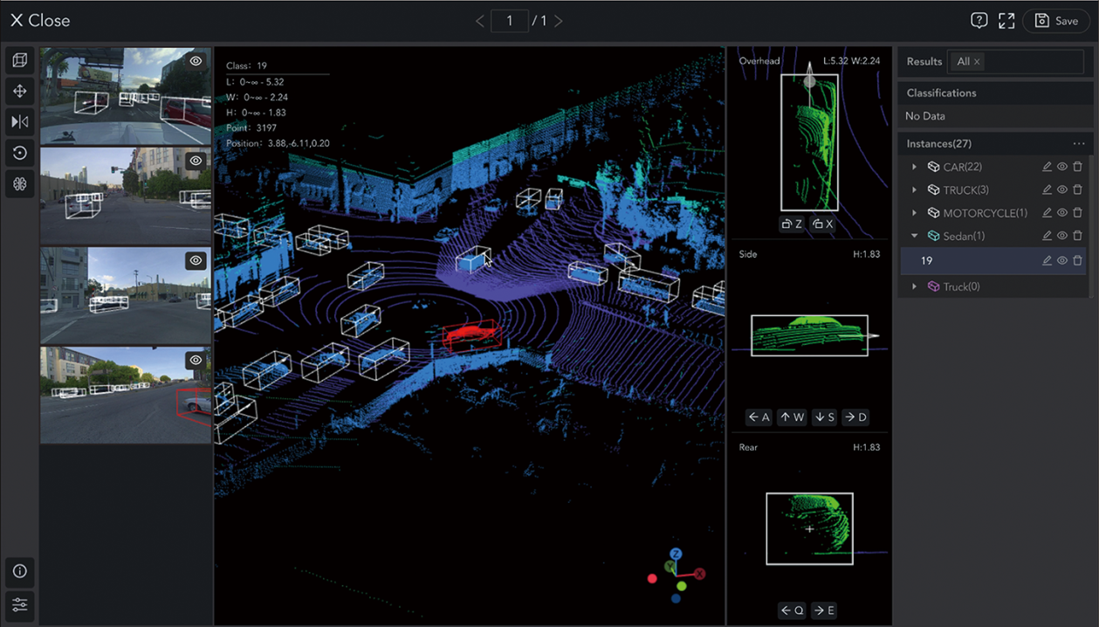
Task: Click the Save button
Action: click(x=1056, y=21)
